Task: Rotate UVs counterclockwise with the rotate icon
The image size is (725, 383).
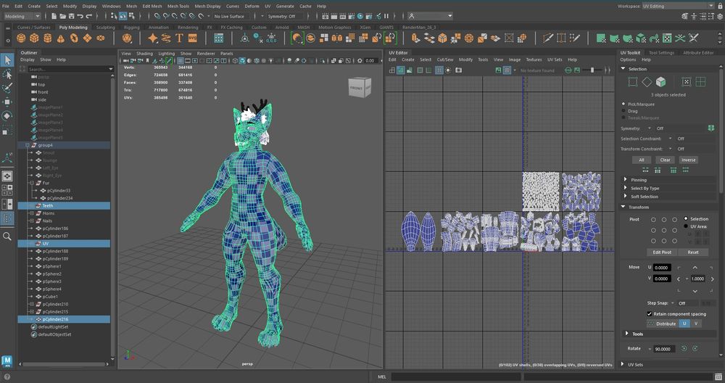Action: coord(684,349)
